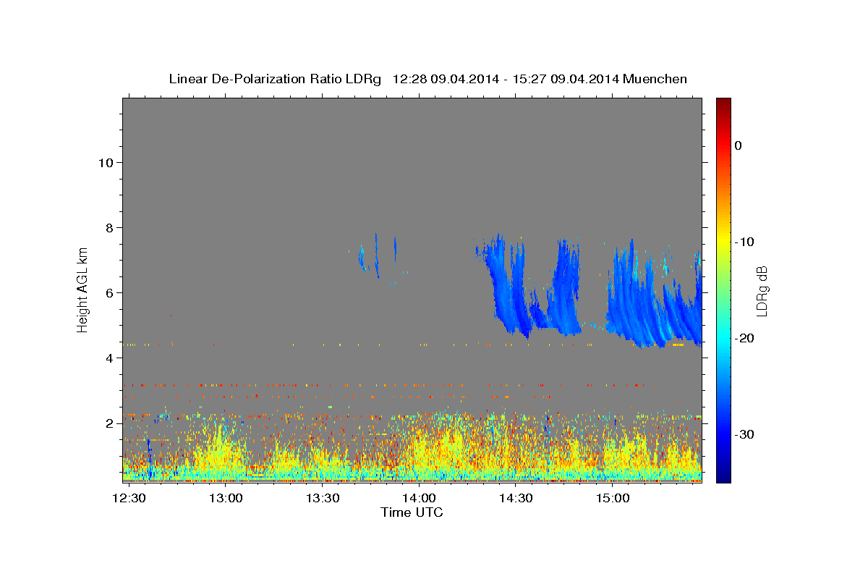Screen dimensions: 868x579
Task: Click the colorbar value 0
Action: tap(738, 145)
